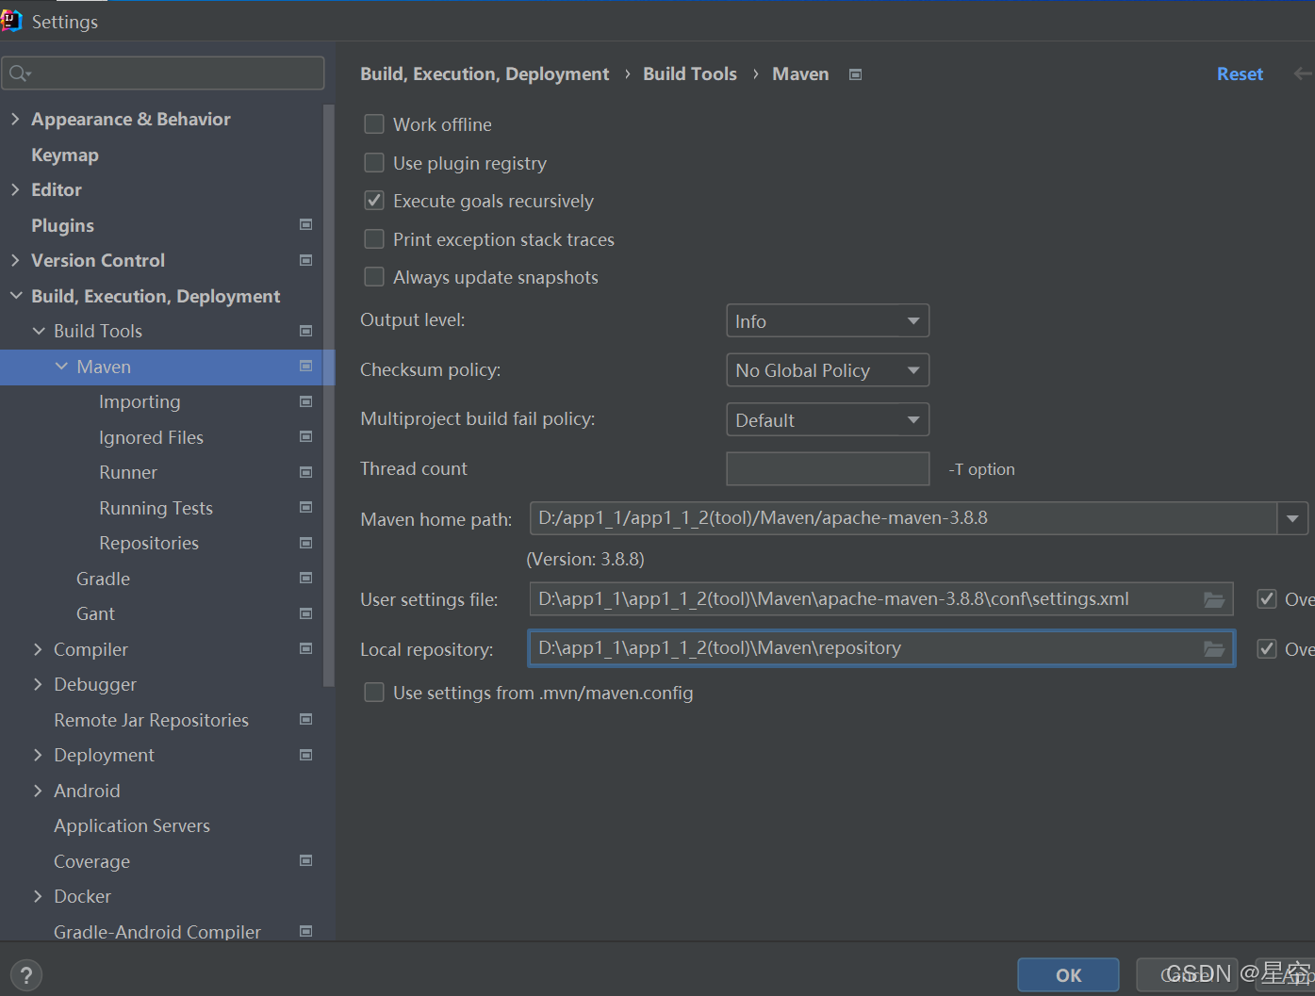The width and height of the screenshot is (1315, 996).
Task: Expand Editor section in tree
Action: tap(15, 189)
